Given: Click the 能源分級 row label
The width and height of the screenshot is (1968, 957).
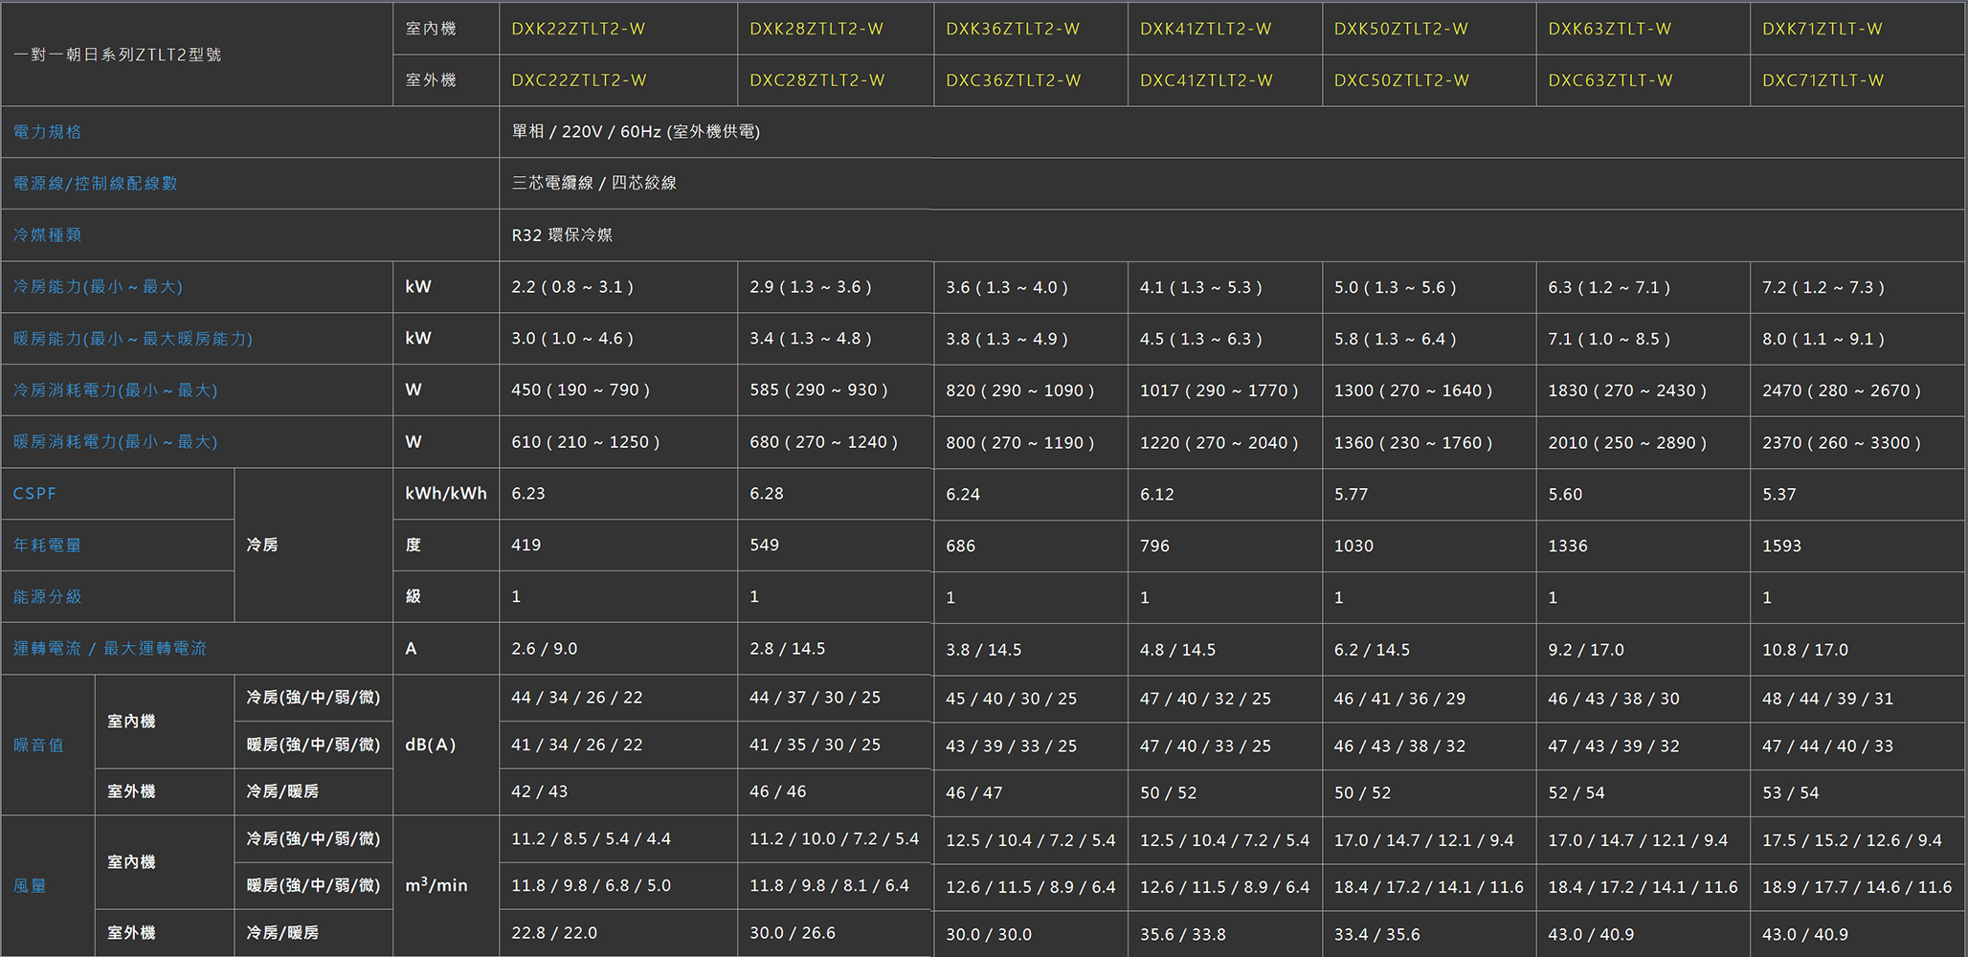Looking at the screenshot, I should [x=47, y=597].
